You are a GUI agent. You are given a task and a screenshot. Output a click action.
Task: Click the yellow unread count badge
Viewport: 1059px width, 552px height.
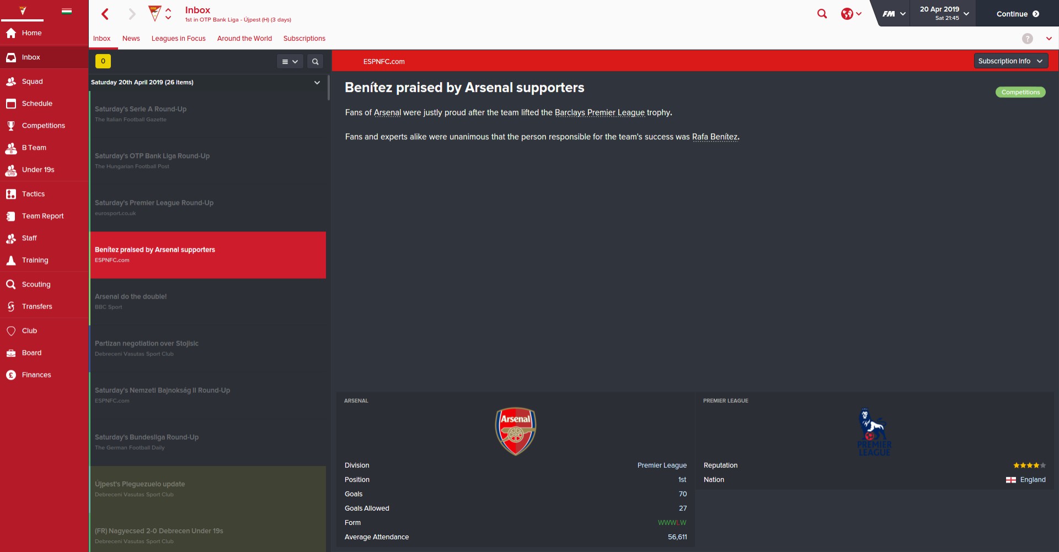(103, 61)
